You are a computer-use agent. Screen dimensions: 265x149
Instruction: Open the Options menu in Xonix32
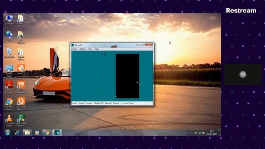point(83,49)
